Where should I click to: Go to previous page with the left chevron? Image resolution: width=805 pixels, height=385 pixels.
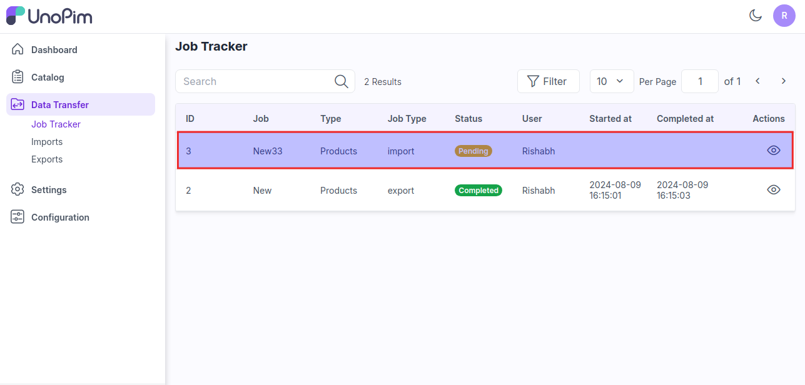click(x=757, y=81)
